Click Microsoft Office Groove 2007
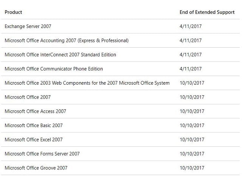Image resolution: width=242 pixels, height=177 pixels. coord(36,168)
